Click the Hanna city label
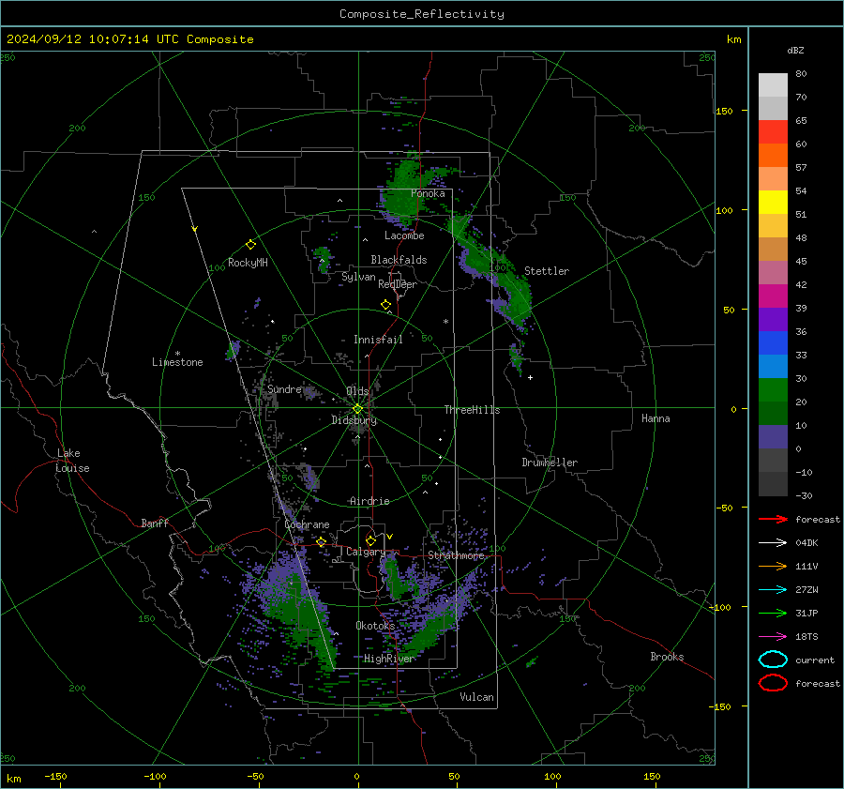 pyautogui.click(x=656, y=418)
